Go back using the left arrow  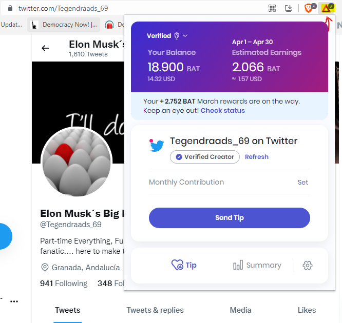click(x=45, y=48)
